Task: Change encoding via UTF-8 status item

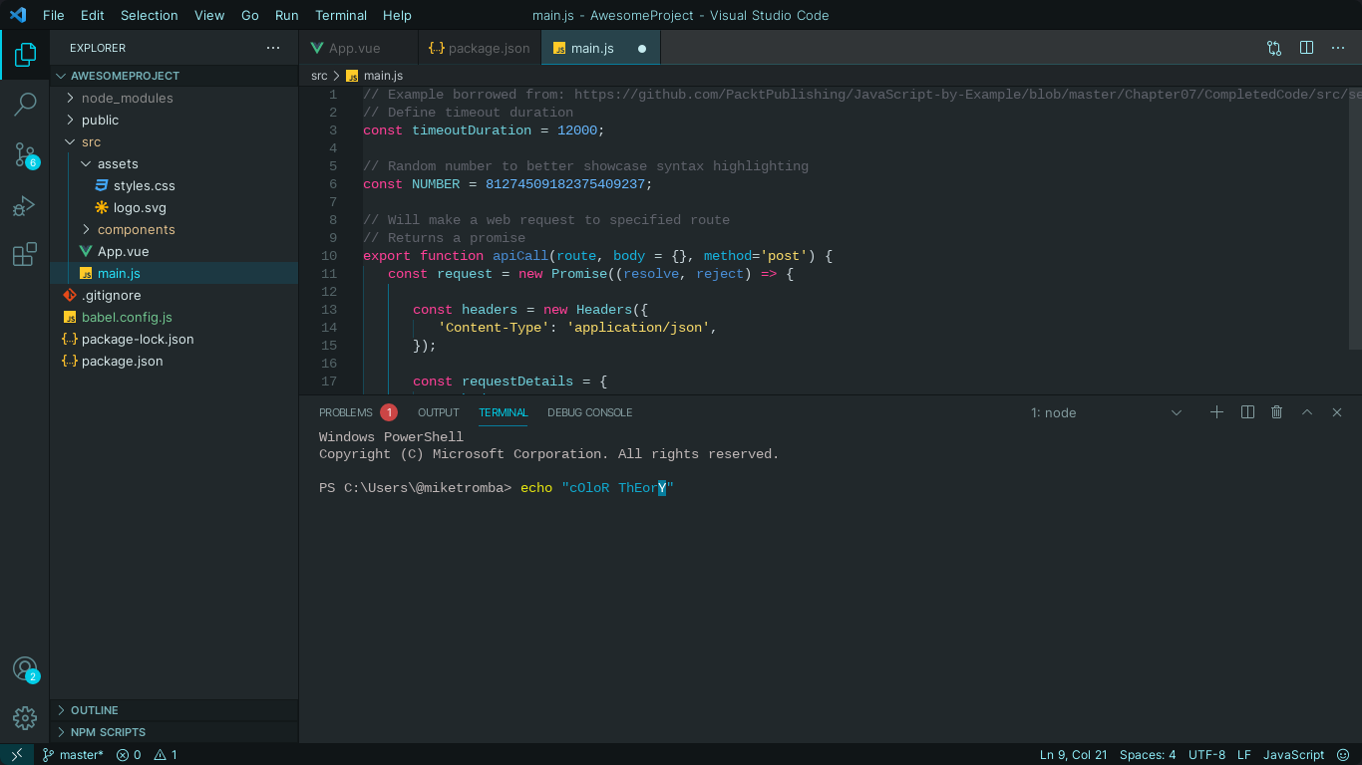Action: [x=1206, y=755]
